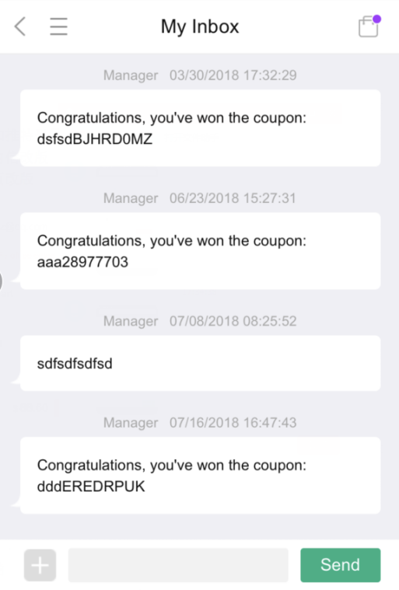Select the message bubble dated 06/23/2018
The image size is (399, 590).
click(200, 251)
